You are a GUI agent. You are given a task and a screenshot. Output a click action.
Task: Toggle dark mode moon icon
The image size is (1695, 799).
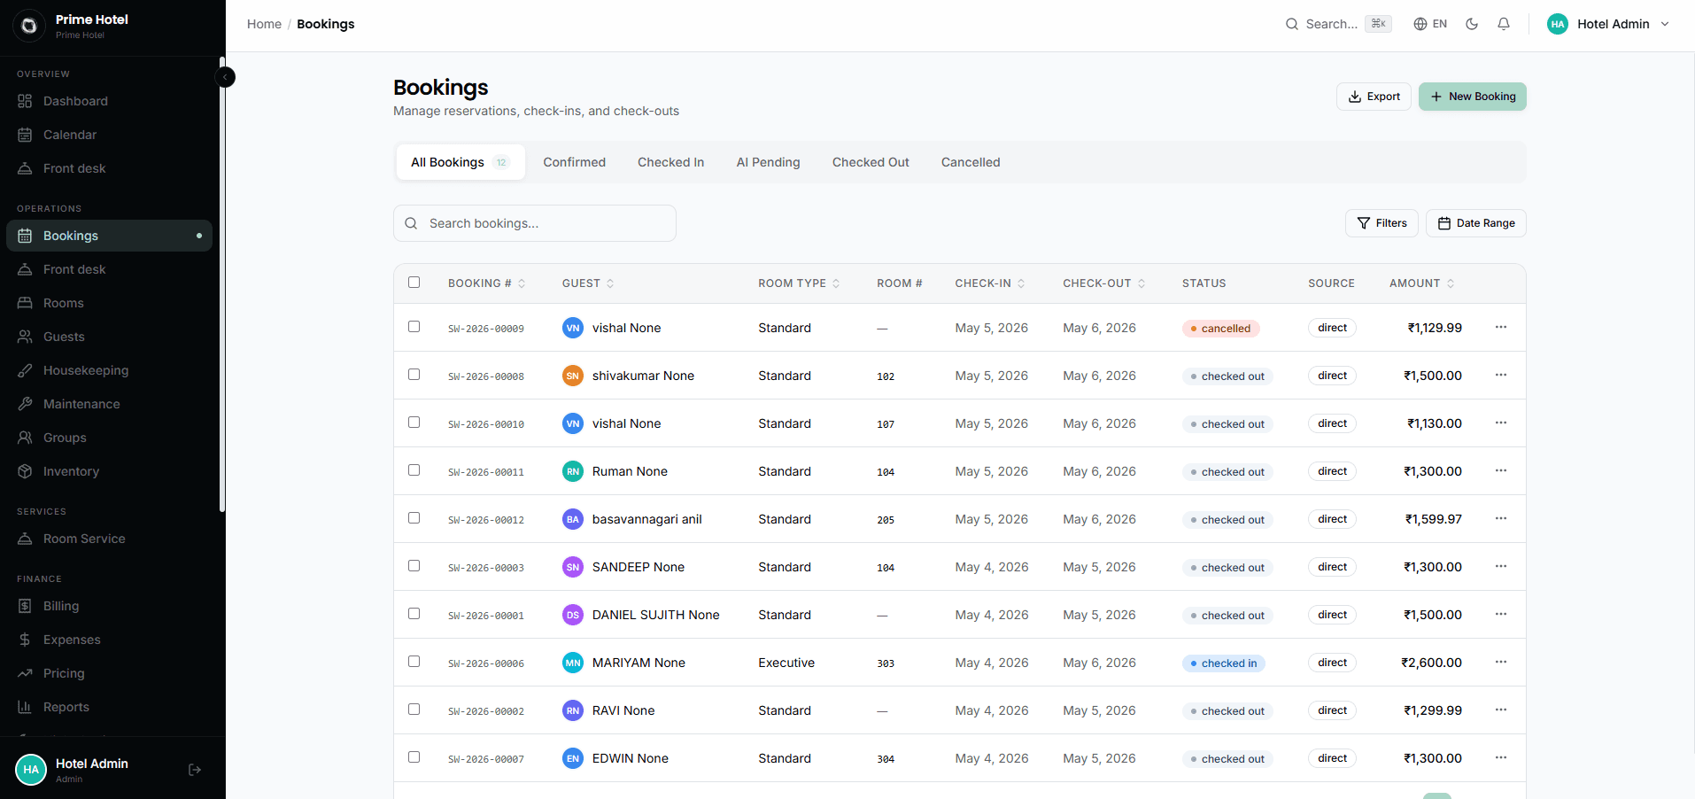tap(1472, 24)
